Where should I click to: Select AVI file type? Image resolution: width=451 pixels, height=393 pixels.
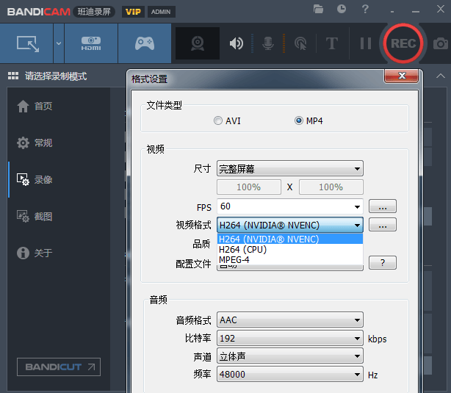(x=227, y=120)
